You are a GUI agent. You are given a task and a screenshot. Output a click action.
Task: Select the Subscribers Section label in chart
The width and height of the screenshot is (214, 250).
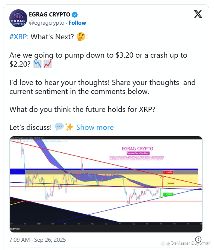coord(138,153)
